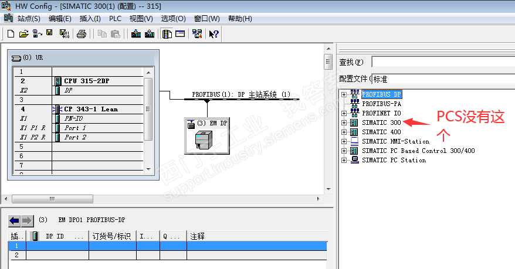Click station view scroll left arrow
The height and width of the screenshot is (269, 515).
[x=6, y=199]
